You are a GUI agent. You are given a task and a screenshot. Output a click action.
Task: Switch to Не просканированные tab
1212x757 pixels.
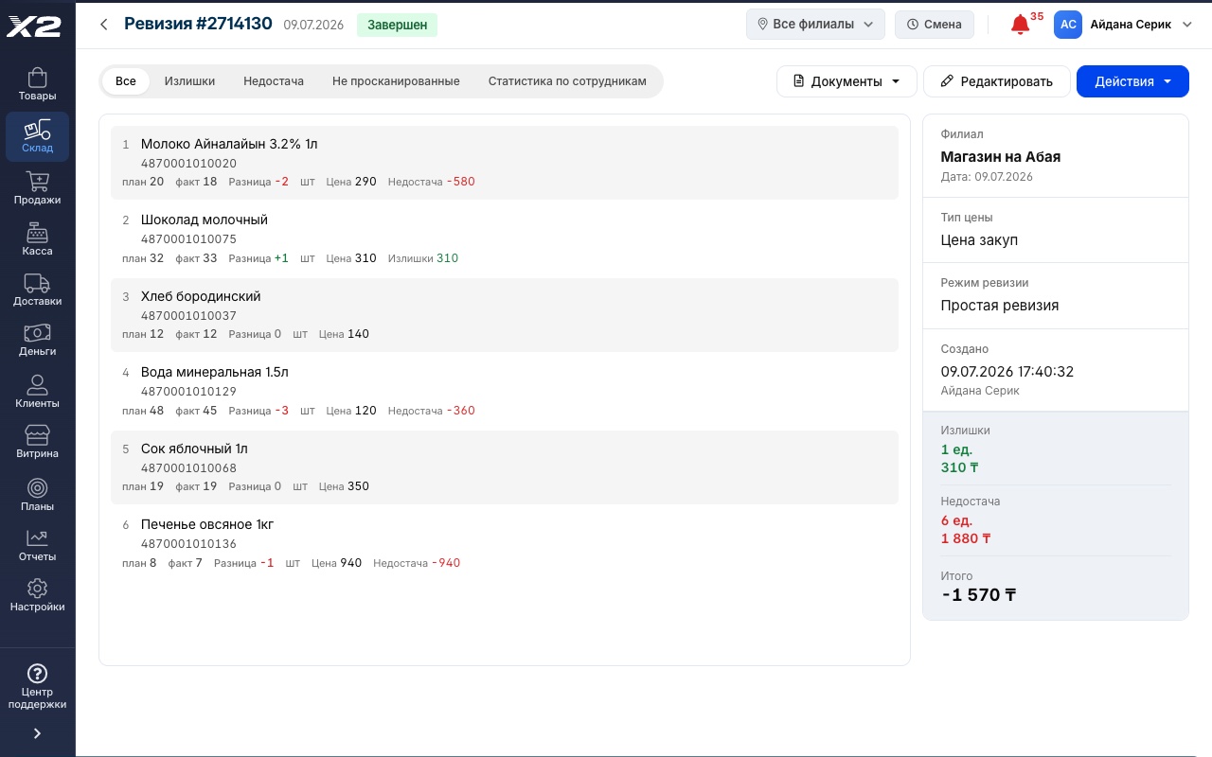tap(396, 81)
